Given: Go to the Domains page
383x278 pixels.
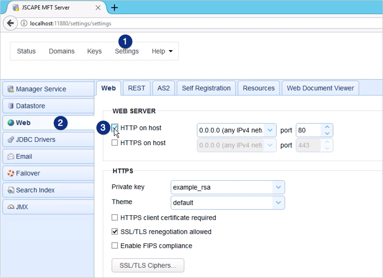Looking at the screenshot, I should click(x=61, y=51).
